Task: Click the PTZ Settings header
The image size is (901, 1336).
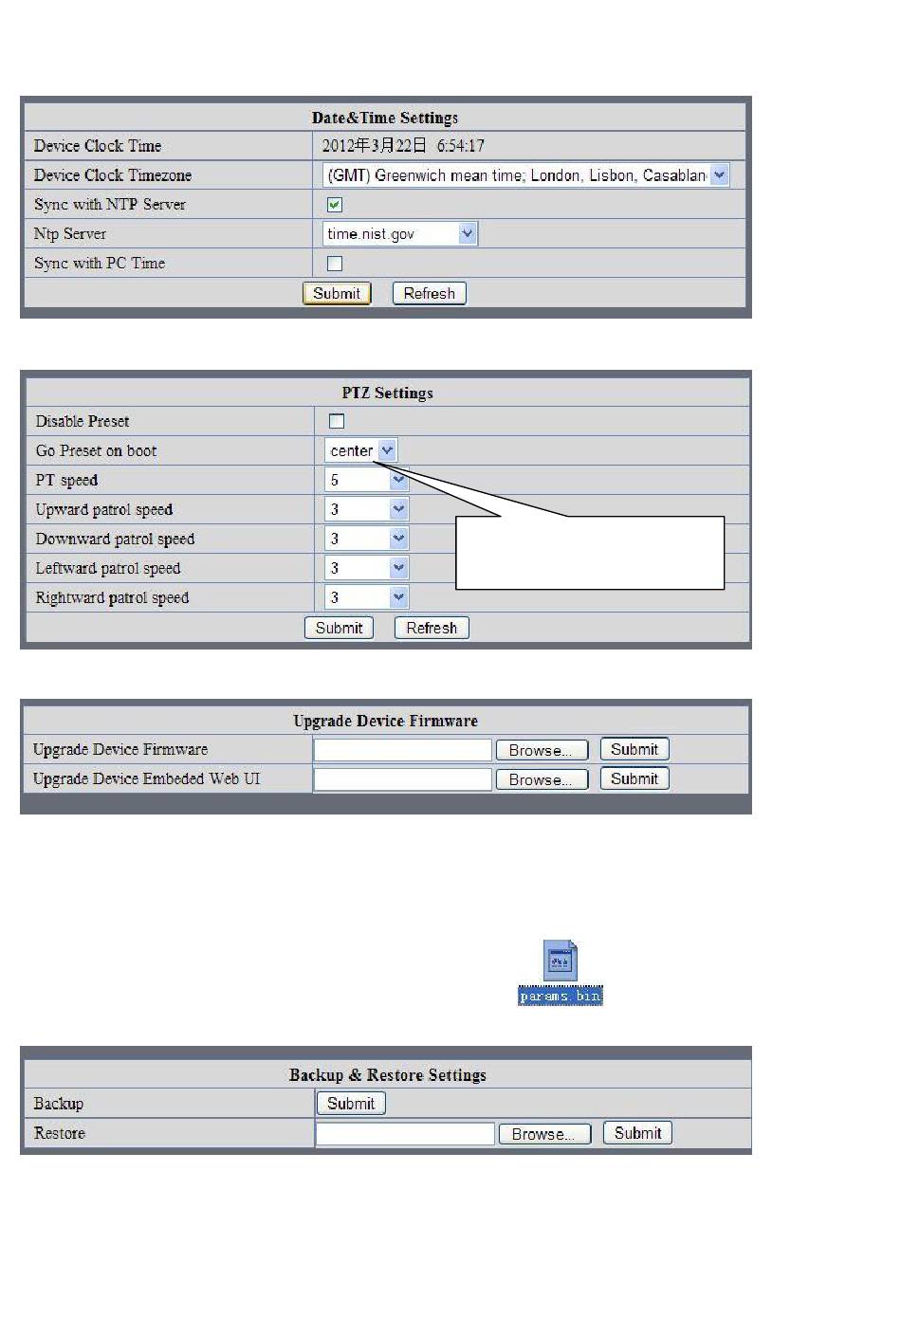Action: coord(387,393)
